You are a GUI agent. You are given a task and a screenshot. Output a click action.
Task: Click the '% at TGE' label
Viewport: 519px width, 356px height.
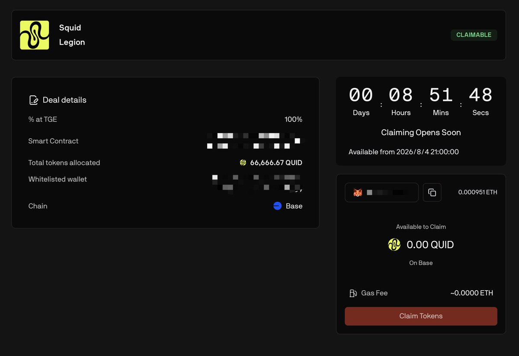click(42, 120)
